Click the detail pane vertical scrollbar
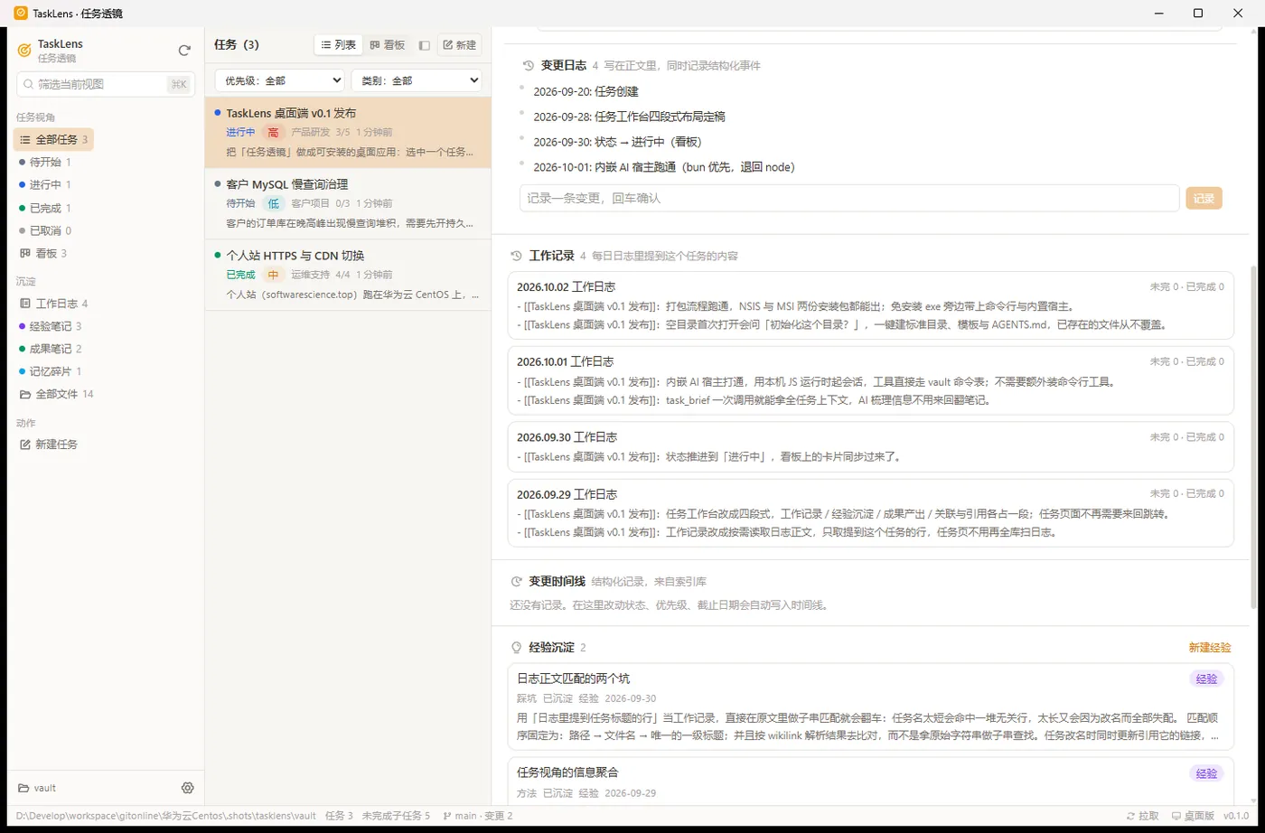This screenshot has height=833, width=1265. point(1253,436)
